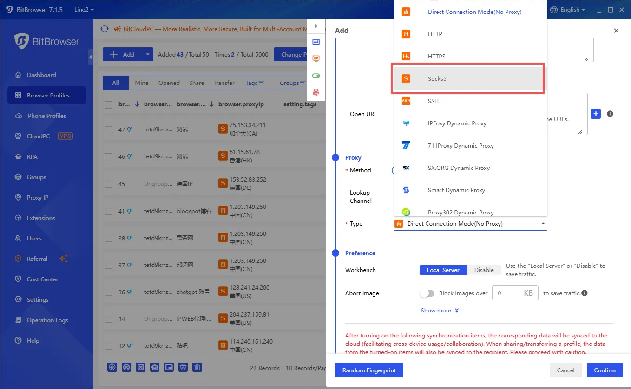Click the circled X icon in bottom toolbar
Screen dimensions: 631x389
[x=126, y=367]
